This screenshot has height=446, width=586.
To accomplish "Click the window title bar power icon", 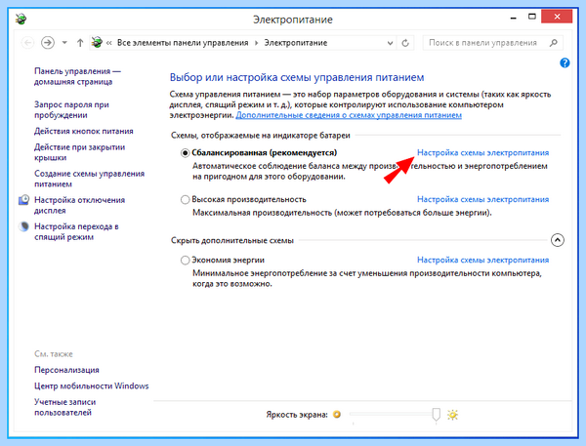I will 21,19.
